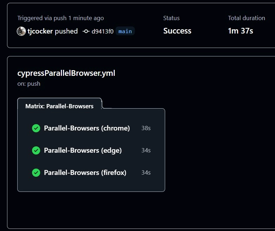Click the main branch label
This screenshot has width=275, height=231.
pyautogui.click(x=125, y=31)
